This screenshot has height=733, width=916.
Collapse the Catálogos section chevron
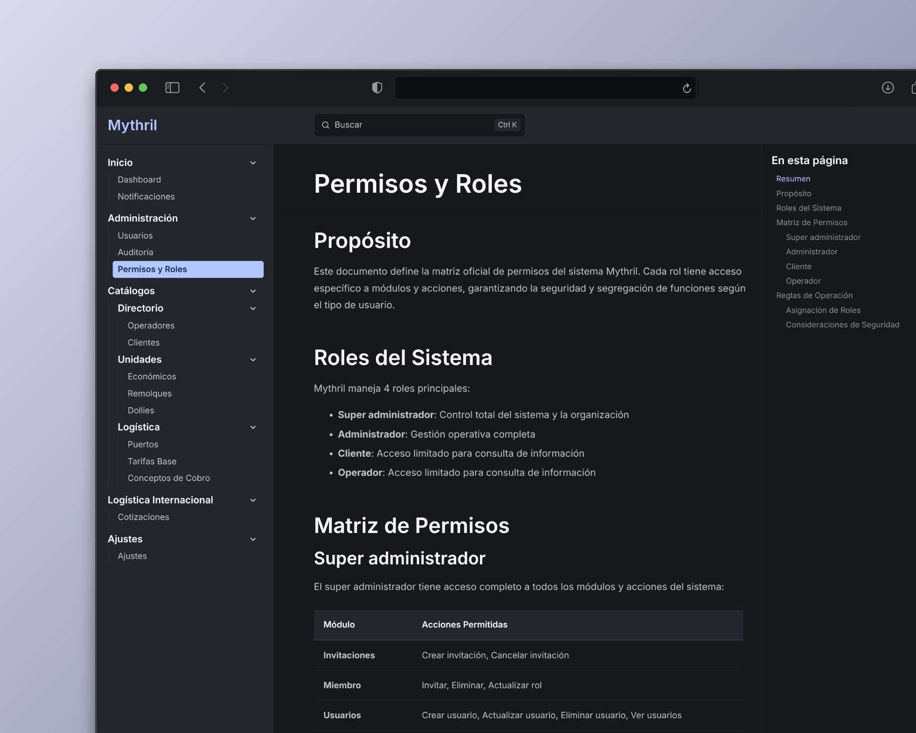click(x=253, y=291)
